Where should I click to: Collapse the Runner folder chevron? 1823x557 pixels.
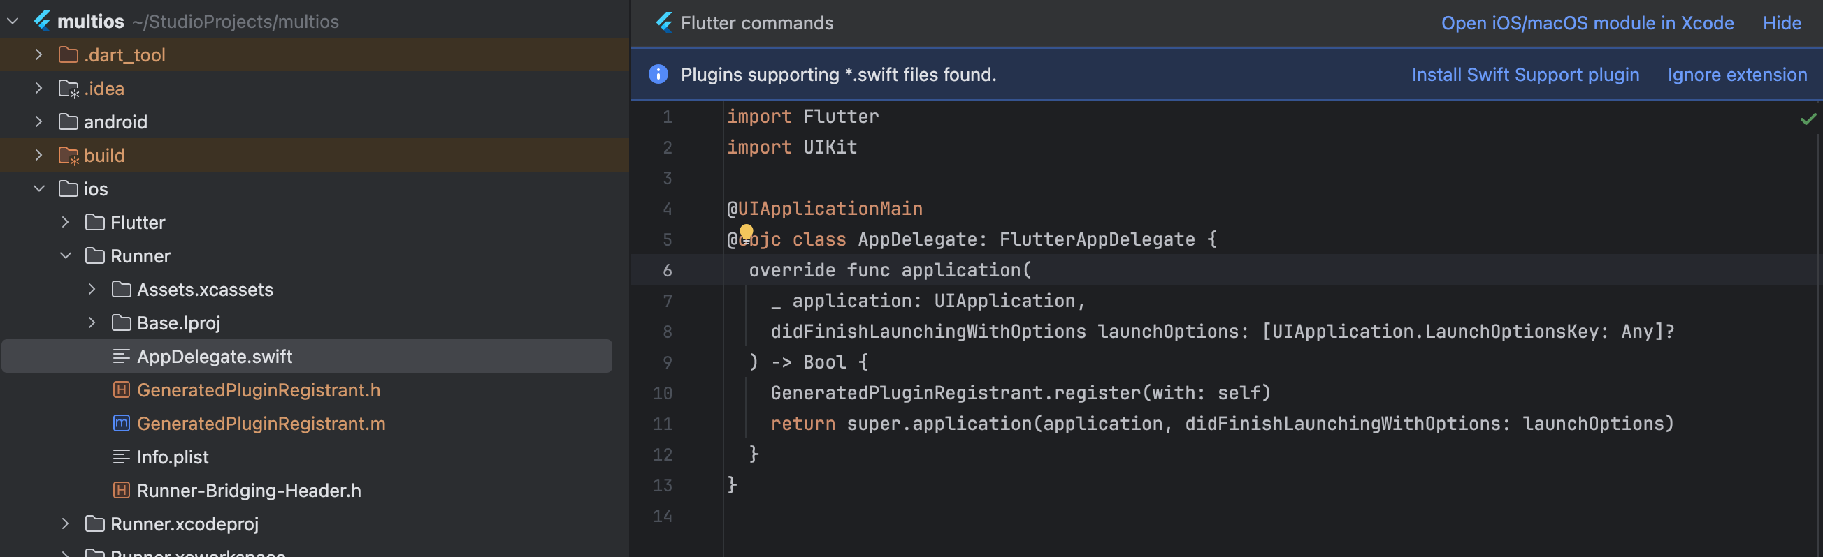[66, 256]
